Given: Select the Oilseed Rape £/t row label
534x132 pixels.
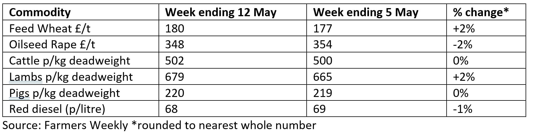Looking at the screenshot, I should (x=52, y=45).
